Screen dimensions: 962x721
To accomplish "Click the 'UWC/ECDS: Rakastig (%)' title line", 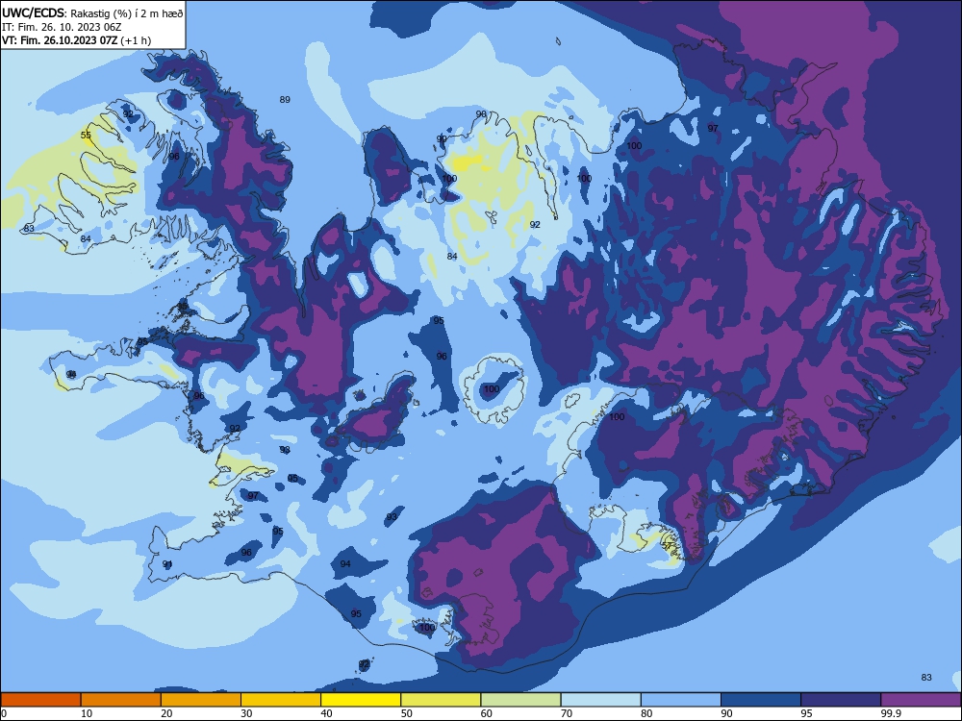I will (x=92, y=12).
